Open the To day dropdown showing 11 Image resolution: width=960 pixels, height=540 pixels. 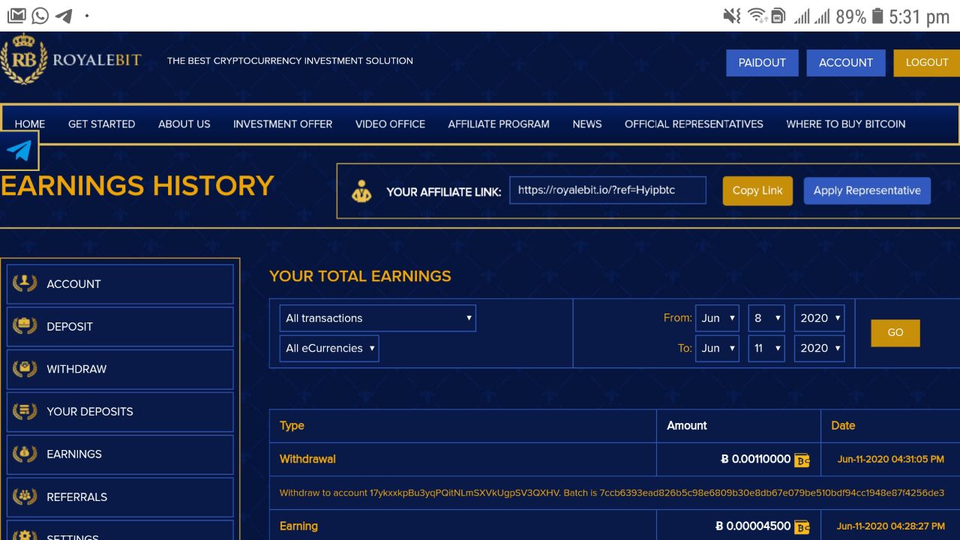tap(766, 348)
